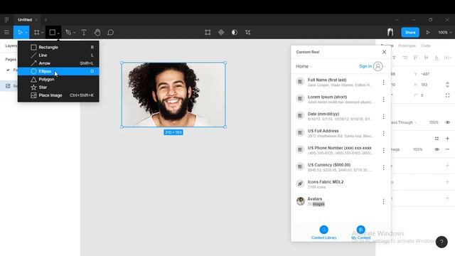Toggle image fill visibility eye
455x256 pixels.
[437, 149]
